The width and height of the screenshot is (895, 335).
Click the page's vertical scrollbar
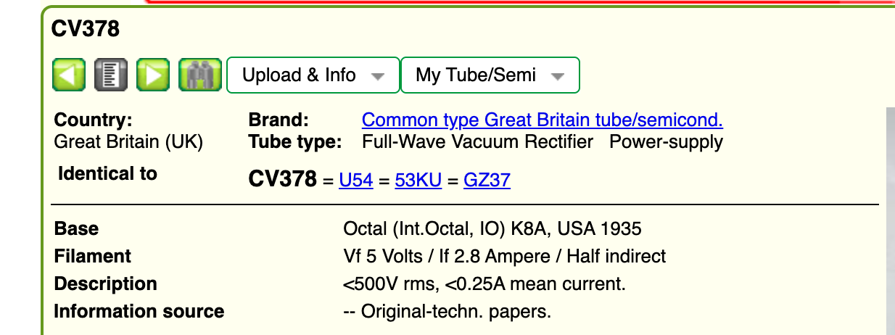[x=890, y=218]
